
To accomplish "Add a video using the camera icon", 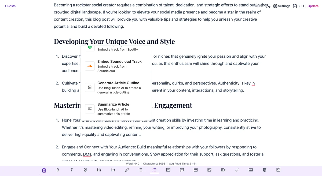I will pyautogui.click(x=223, y=170).
